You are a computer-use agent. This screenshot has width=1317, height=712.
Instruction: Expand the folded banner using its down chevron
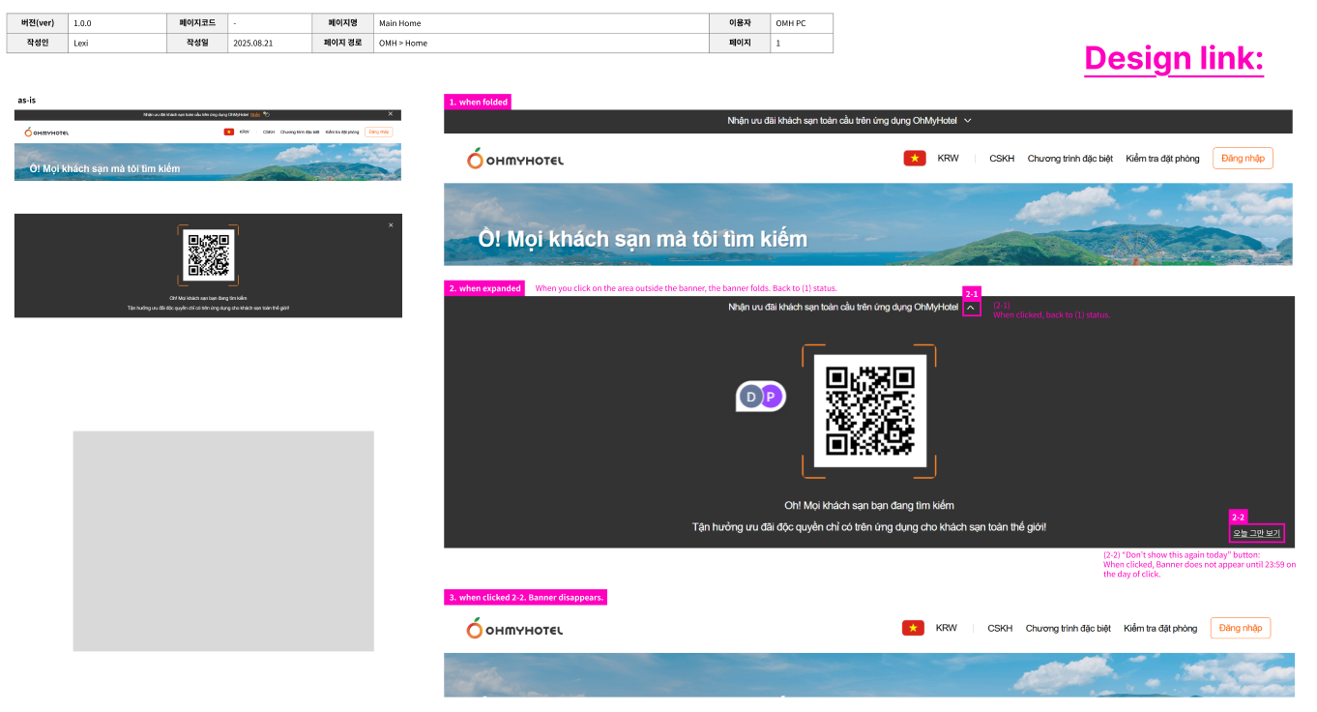968,121
